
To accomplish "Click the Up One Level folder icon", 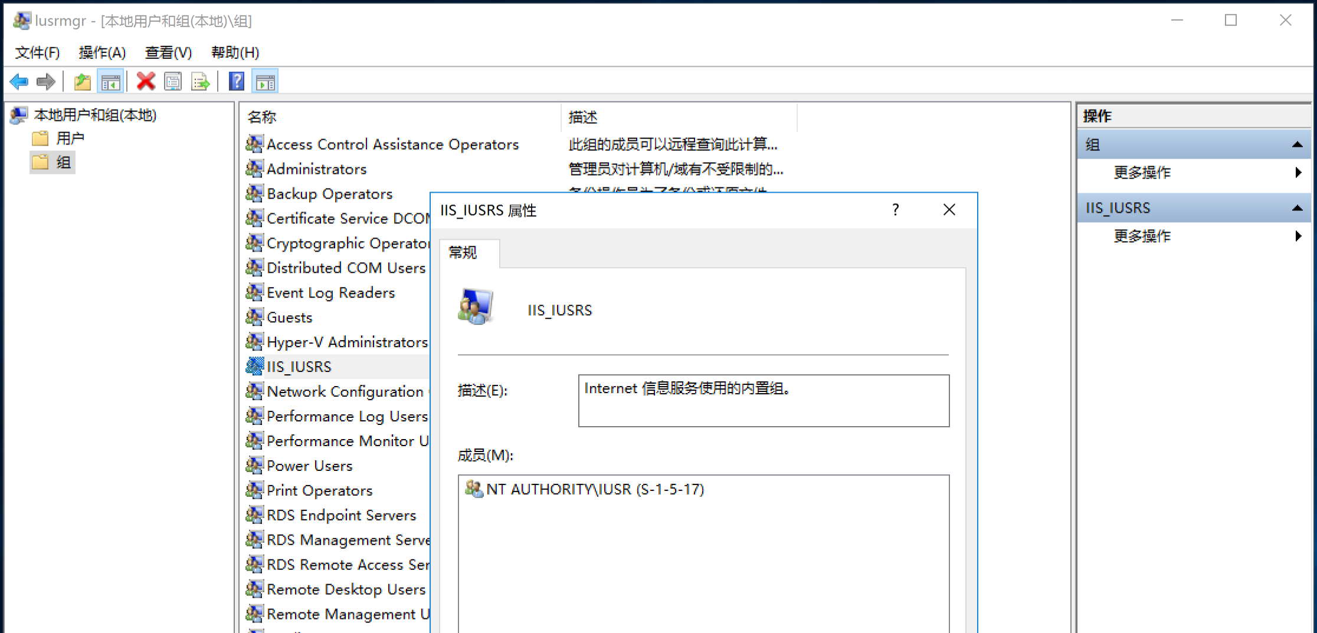I will [x=83, y=81].
